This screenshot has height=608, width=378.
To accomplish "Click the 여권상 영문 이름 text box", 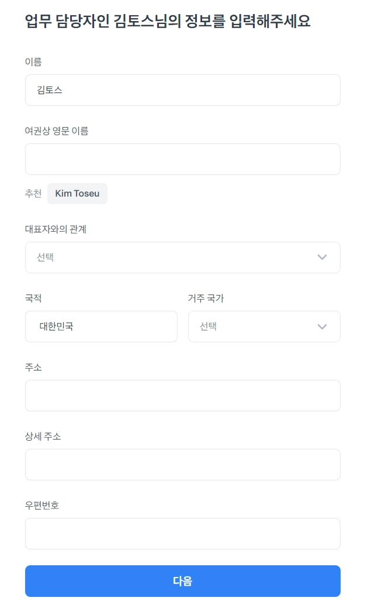I will coord(182,159).
